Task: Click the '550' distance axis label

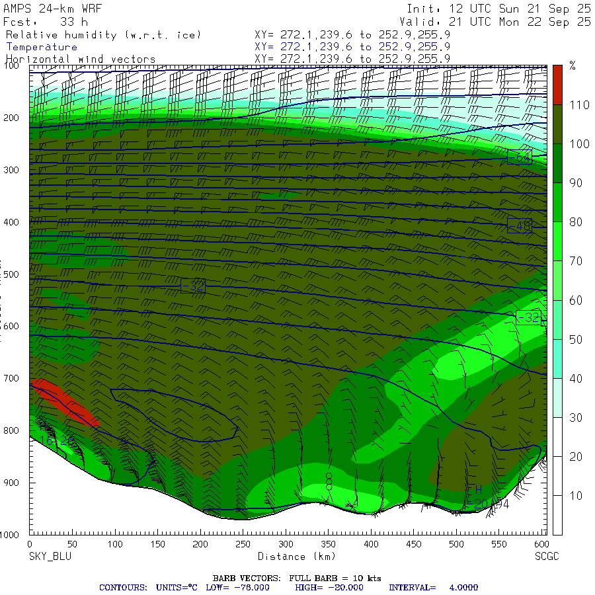Action: pyautogui.click(x=499, y=544)
